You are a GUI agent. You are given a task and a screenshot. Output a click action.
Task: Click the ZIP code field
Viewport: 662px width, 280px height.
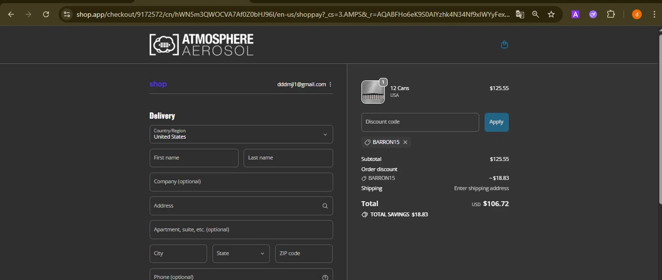click(x=304, y=254)
